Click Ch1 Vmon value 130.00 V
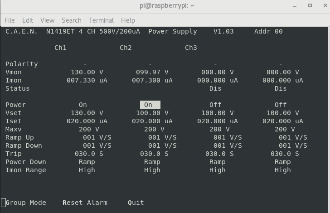 (x=87, y=72)
